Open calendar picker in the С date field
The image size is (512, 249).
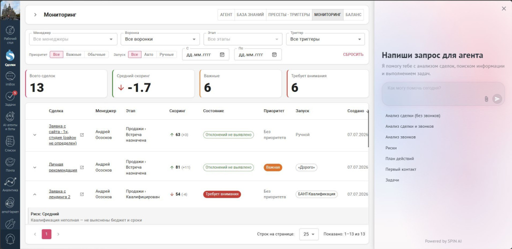(x=222, y=54)
